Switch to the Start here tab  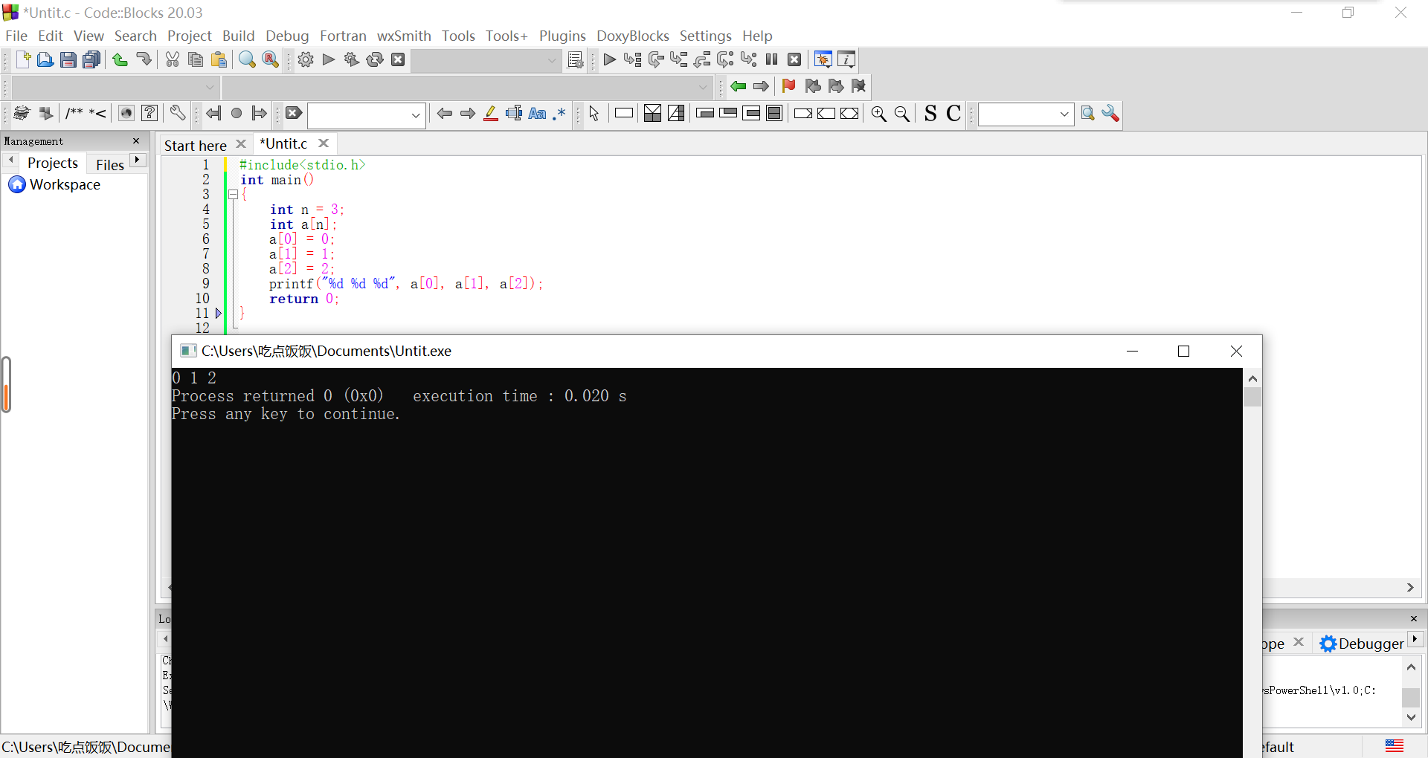click(196, 146)
